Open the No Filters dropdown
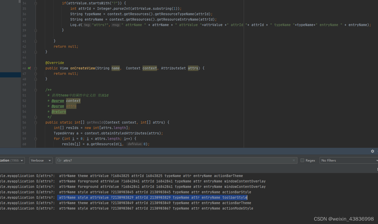378x224 pixels. point(349,160)
